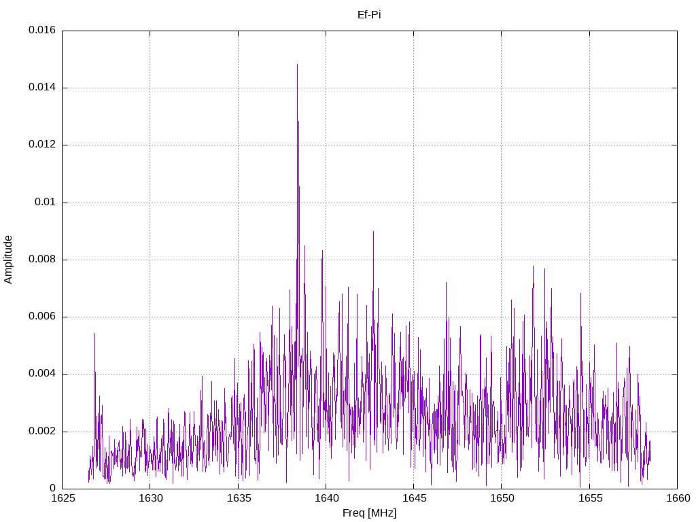Click the y-axis tick label 0.012
This screenshot has height=522, width=696.
pyautogui.click(x=42, y=145)
